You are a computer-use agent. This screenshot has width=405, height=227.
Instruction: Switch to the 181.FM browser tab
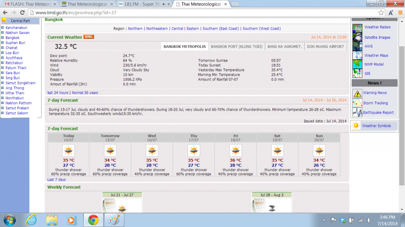coord(142,4)
